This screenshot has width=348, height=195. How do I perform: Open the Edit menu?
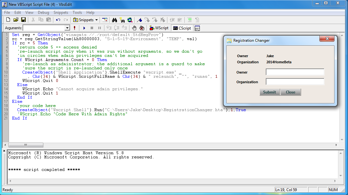click(x=18, y=13)
